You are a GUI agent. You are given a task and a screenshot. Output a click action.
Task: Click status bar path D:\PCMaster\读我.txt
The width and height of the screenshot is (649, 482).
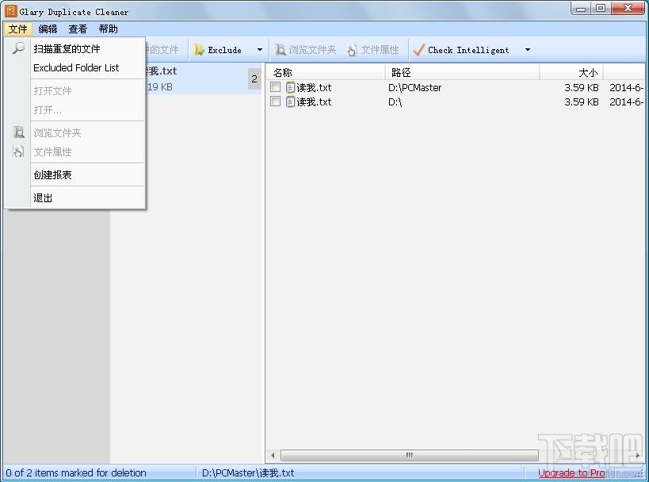248,473
